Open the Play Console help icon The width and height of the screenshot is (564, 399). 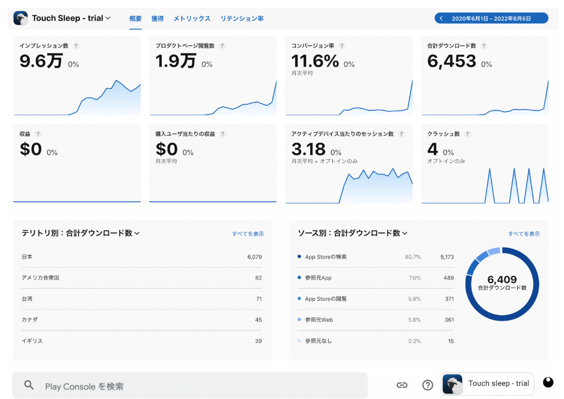[x=427, y=385]
